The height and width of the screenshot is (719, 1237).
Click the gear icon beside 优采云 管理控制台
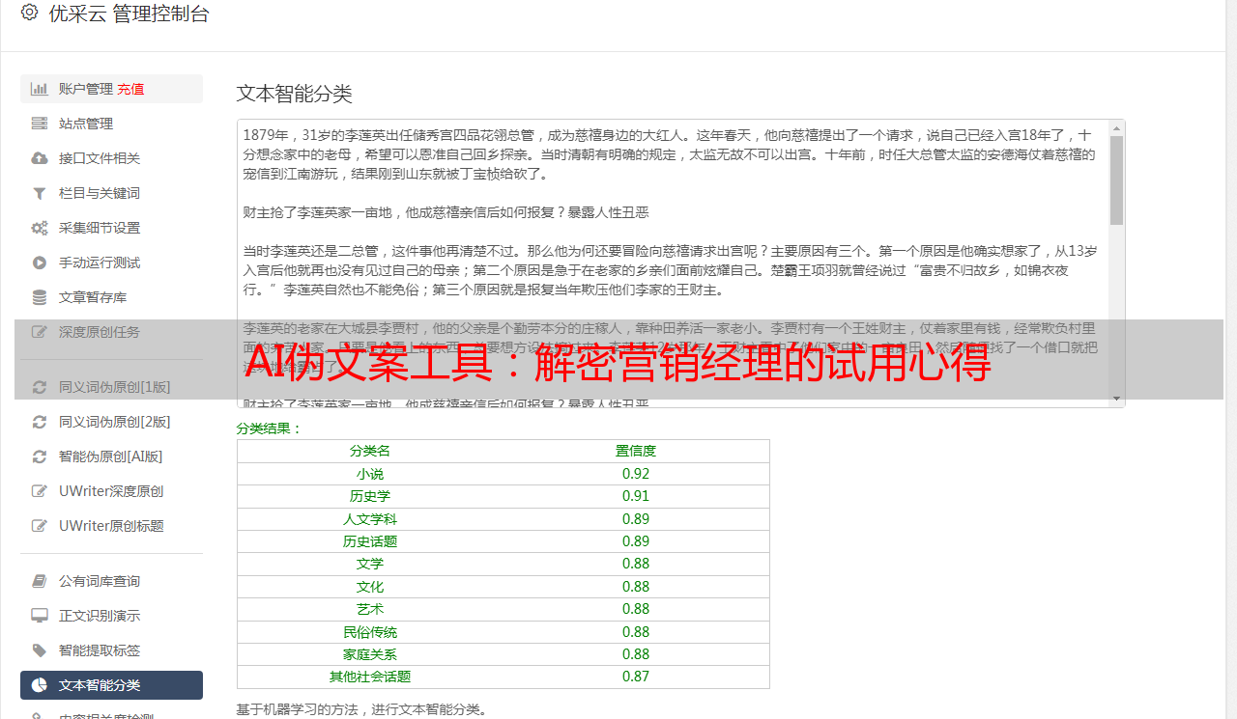(x=29, y=13)
